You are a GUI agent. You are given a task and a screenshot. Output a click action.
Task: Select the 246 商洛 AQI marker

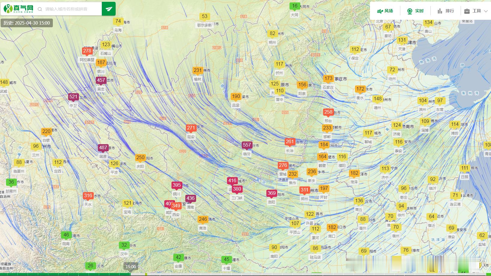tap(203, 219)
